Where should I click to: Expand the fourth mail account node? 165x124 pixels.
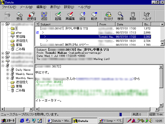click(3, 61)
